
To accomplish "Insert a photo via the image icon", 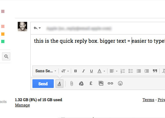I will [101, 83].
